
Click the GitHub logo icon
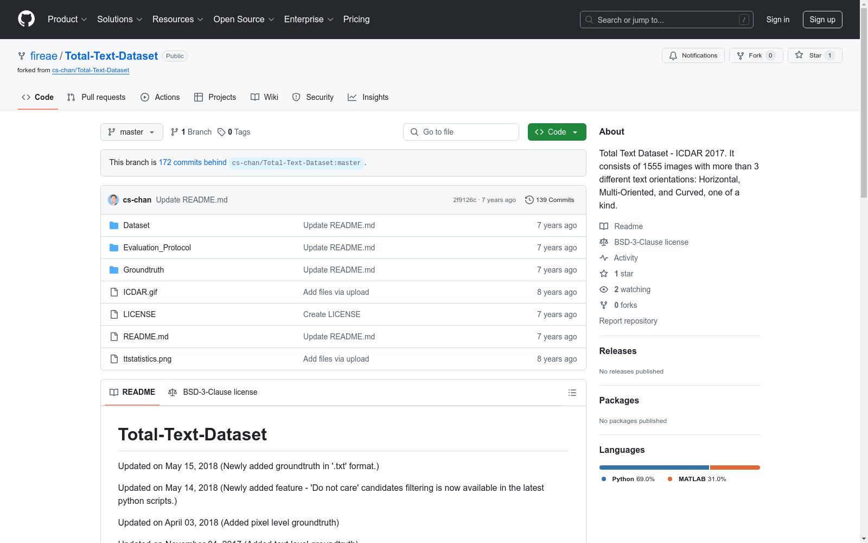pos(26,19)
